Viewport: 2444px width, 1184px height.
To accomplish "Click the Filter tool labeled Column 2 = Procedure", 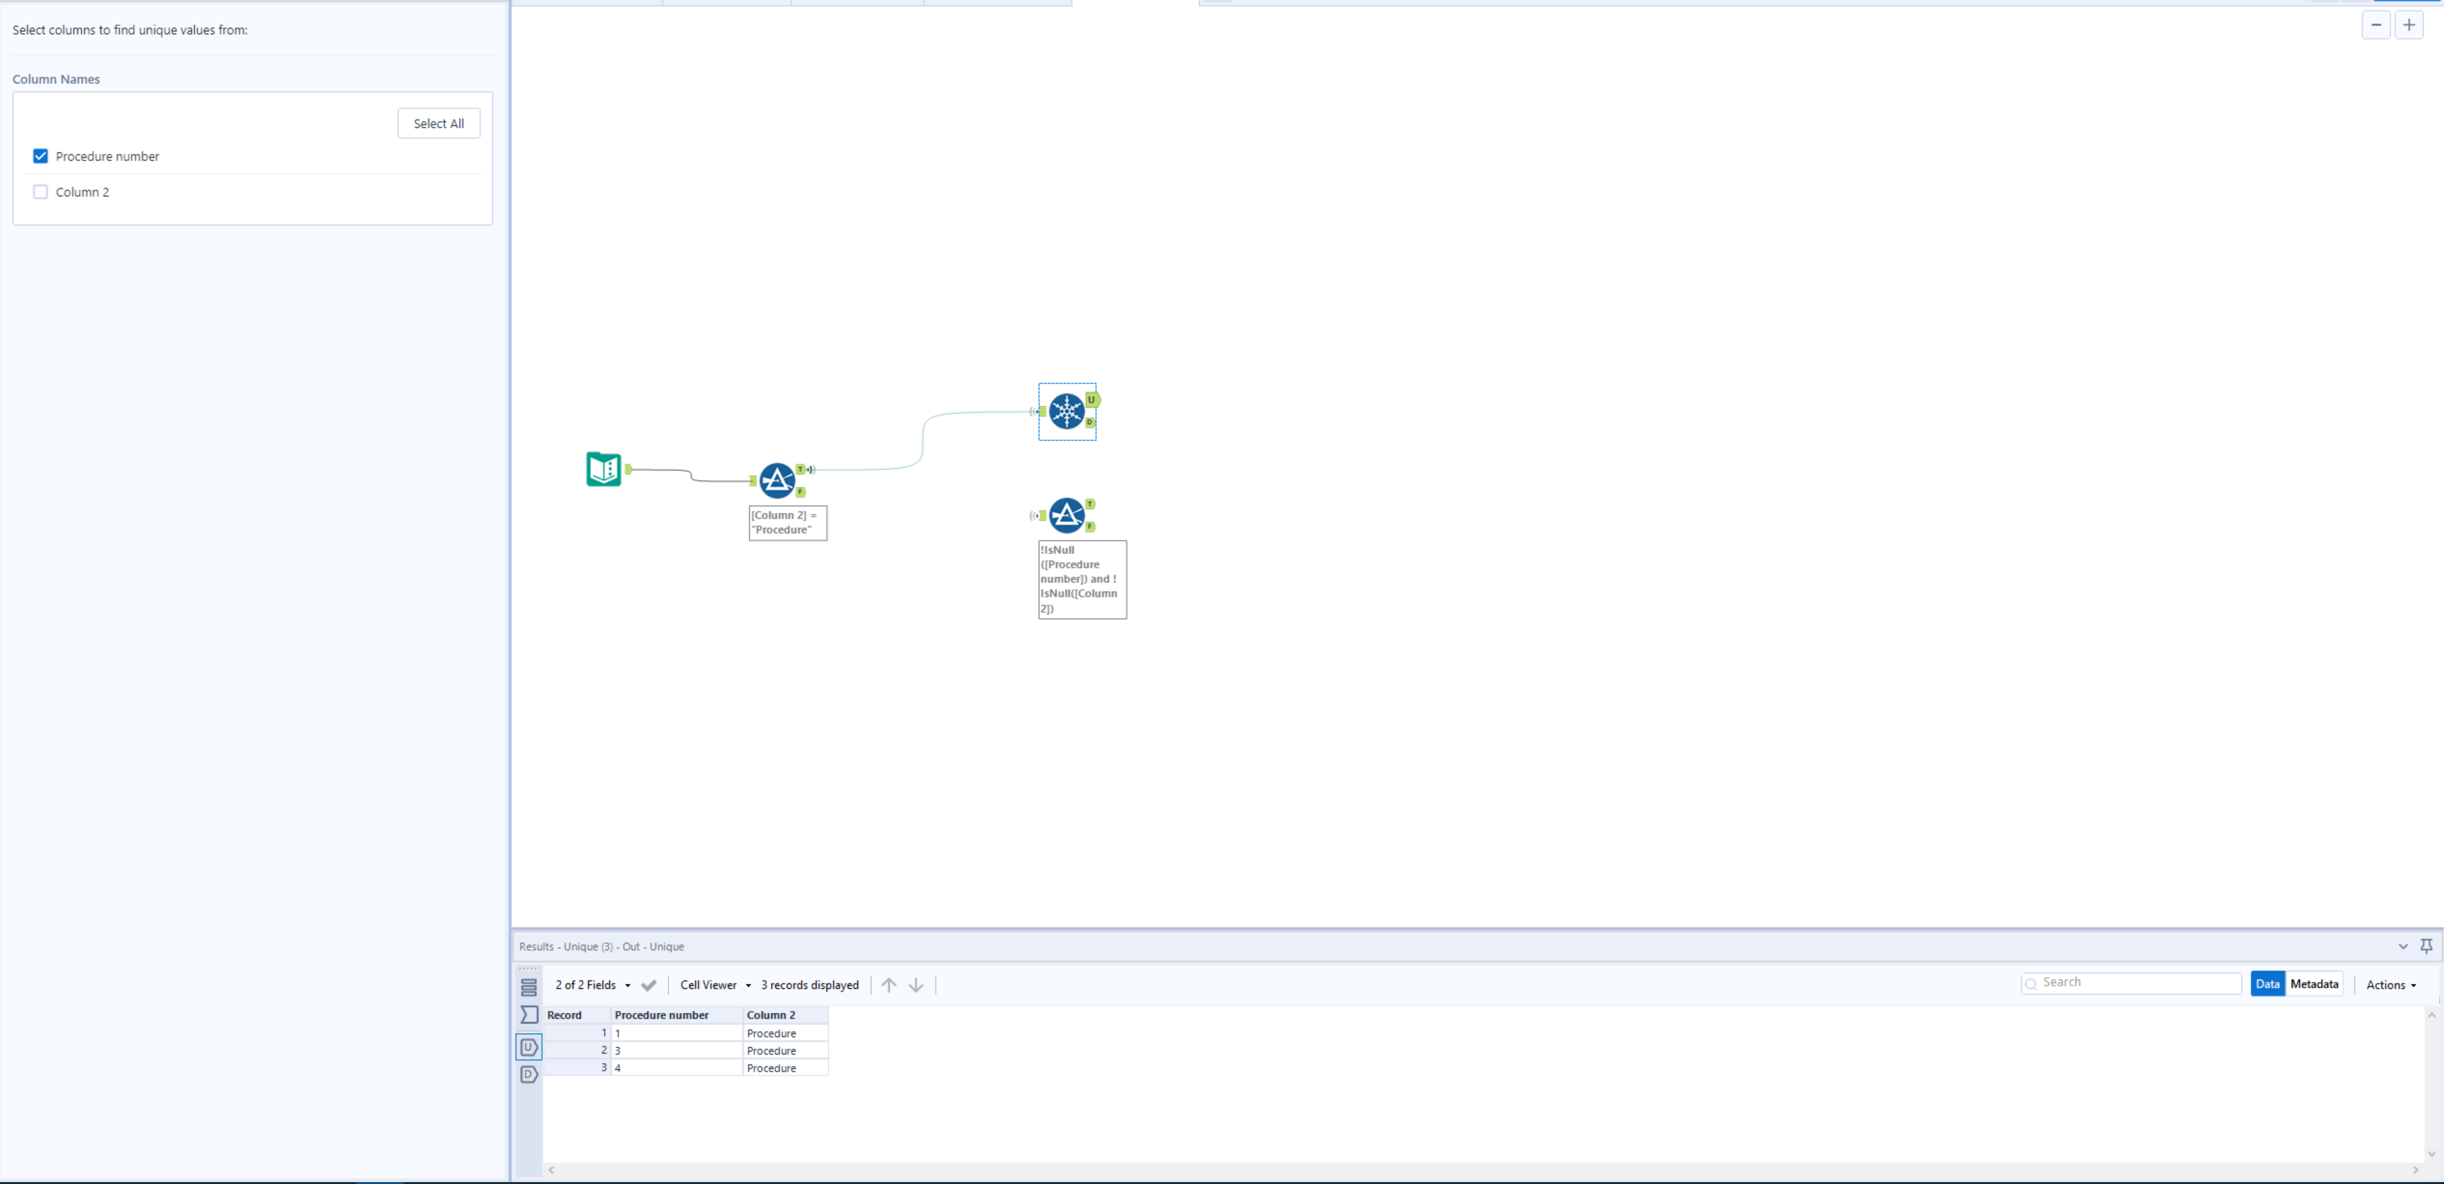I will pos(777,480).
